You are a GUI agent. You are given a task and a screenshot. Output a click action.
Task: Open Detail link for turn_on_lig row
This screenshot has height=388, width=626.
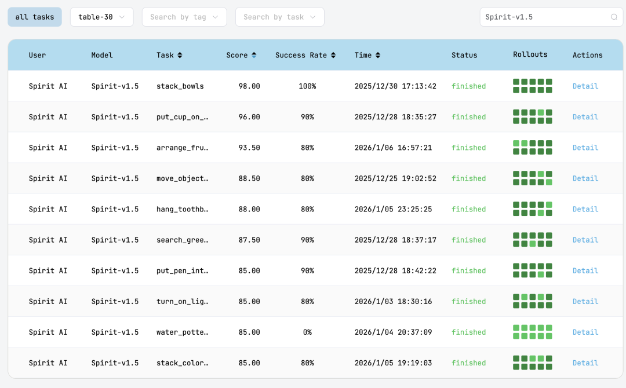(585, 302)
